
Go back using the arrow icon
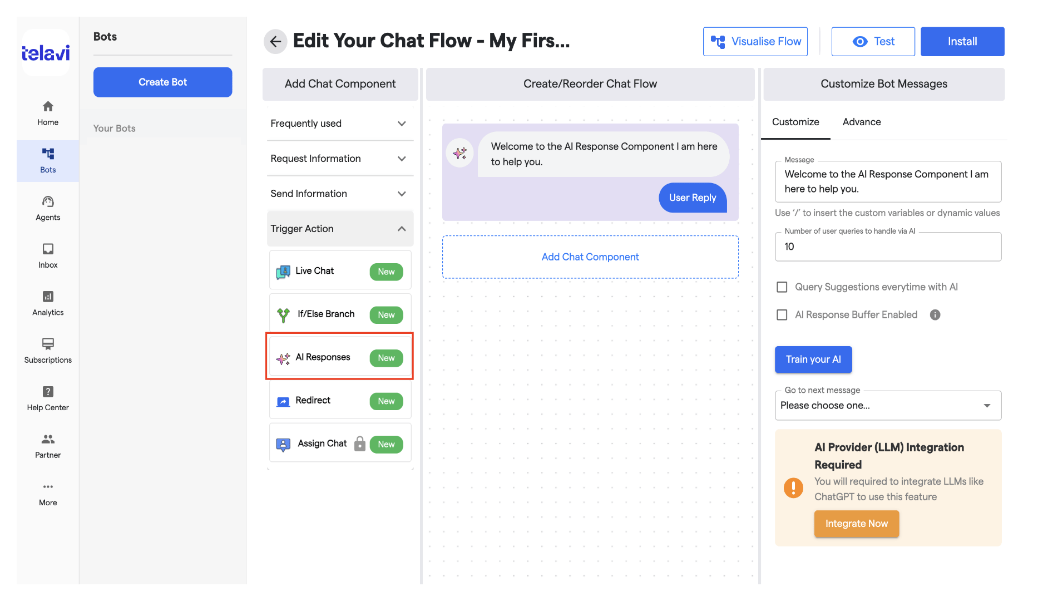[275, 41]
